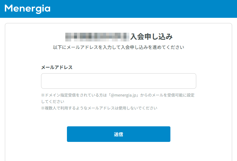Click blank space left of email label
The height and width of the screenshot is (161, 237).
tap(23, 67)
